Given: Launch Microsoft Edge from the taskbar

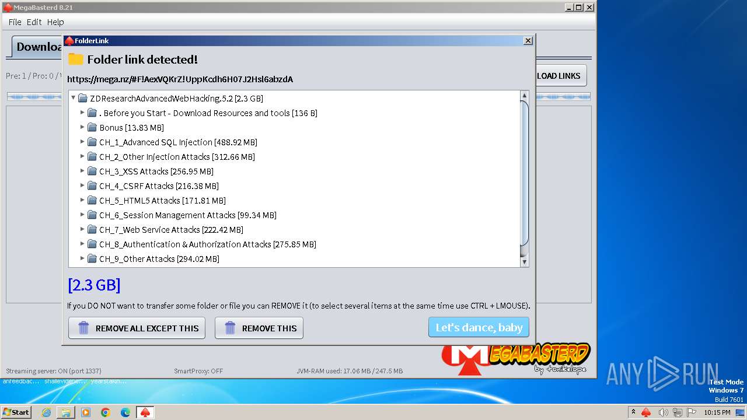Looking at the screenshot, I should pyautogui.click(x=125, y=412).
